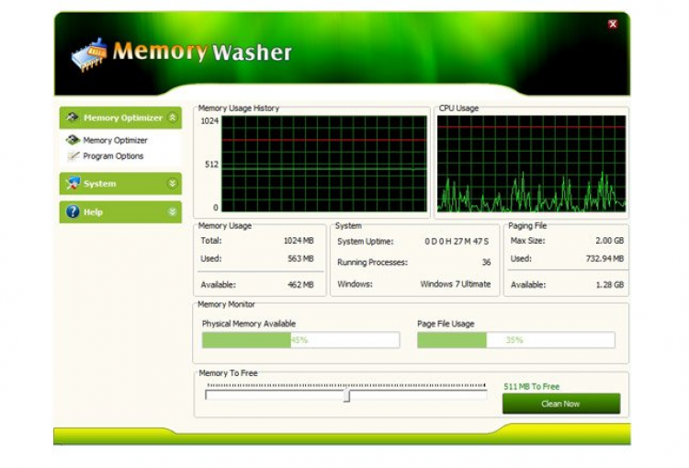
Task: Click the paging file 1.28 GB available value
Action: click(x=609, y=285)
